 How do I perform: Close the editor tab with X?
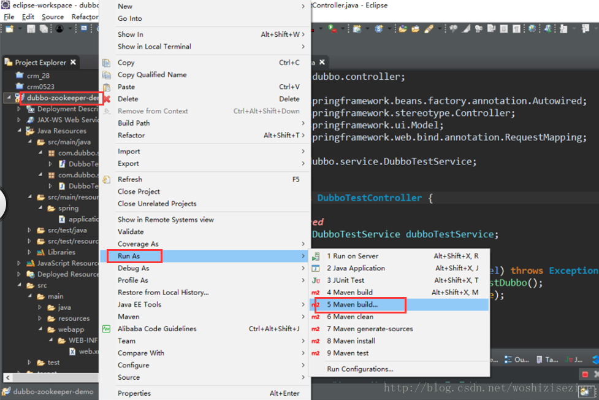coord(322,62)
